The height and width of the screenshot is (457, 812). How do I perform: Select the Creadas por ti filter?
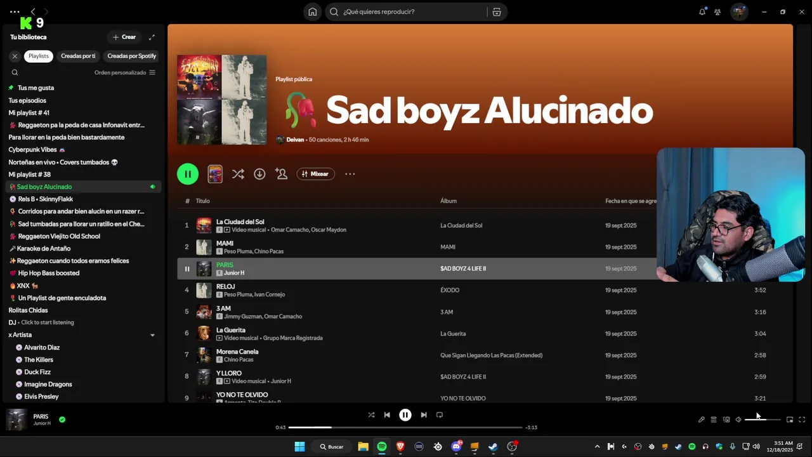[78, 56]
